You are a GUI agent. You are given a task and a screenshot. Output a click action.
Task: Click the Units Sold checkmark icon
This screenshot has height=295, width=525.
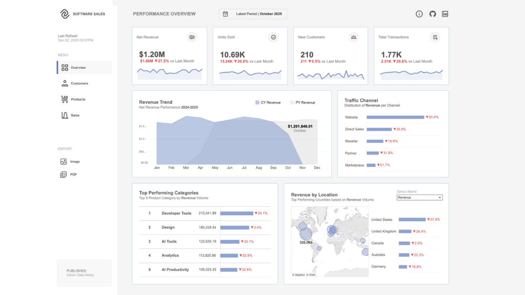(273, 37)
